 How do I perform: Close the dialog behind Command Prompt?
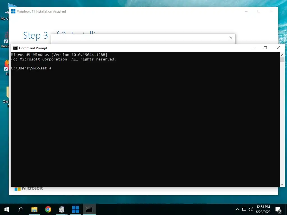231,38
